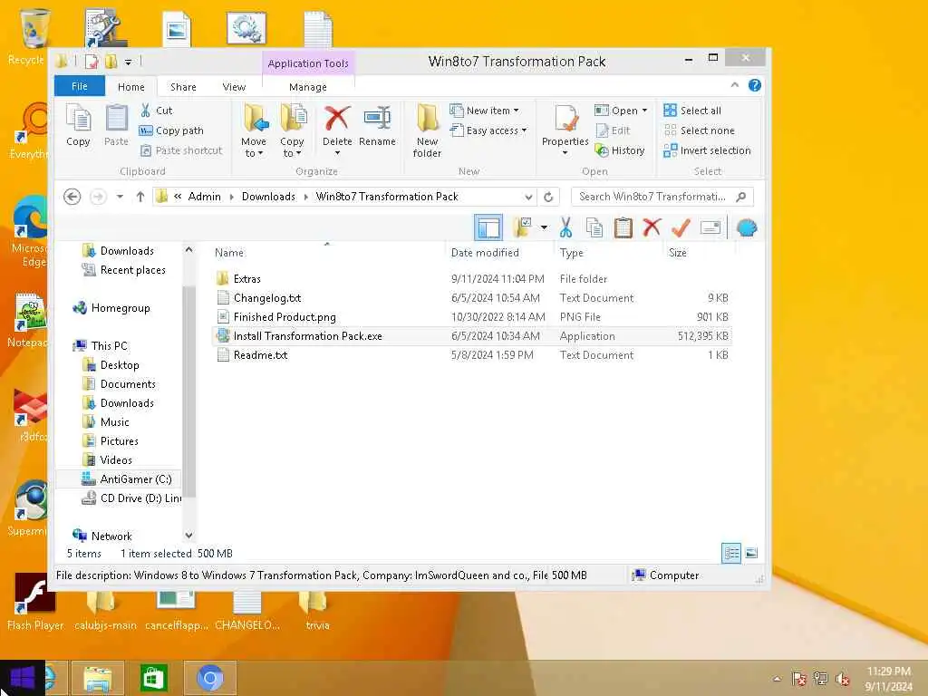
Task: Click the Copy path command
Action: point(171,130)
